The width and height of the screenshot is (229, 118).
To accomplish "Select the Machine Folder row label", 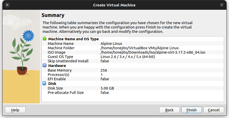I will click(61, 48).
